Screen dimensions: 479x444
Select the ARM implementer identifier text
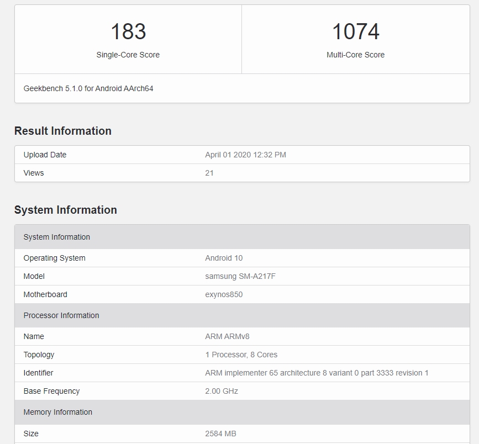coord(317,373)
